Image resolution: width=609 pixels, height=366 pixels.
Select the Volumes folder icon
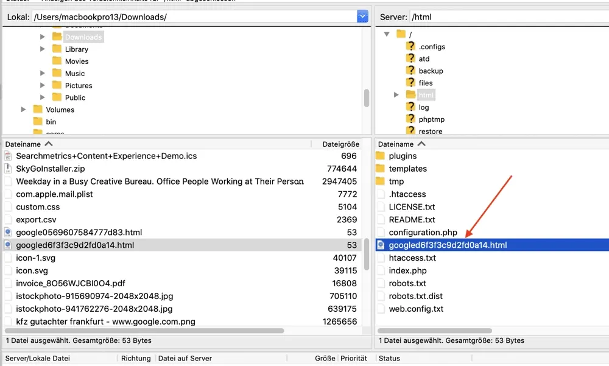[x=38, y=109]
